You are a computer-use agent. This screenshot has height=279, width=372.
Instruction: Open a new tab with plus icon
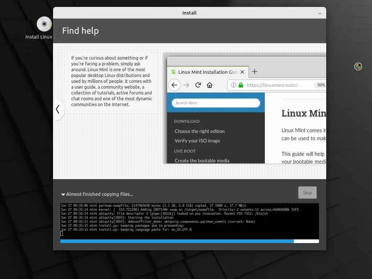(255, 72)
